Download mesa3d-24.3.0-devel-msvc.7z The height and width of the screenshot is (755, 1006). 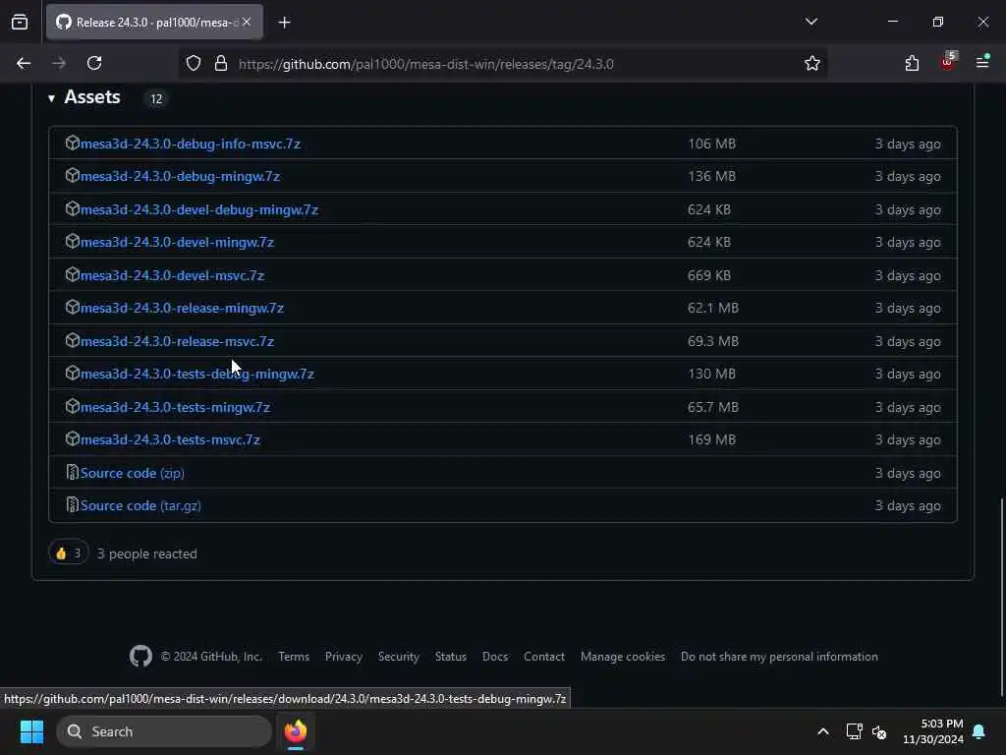click(x=172, y=275)
